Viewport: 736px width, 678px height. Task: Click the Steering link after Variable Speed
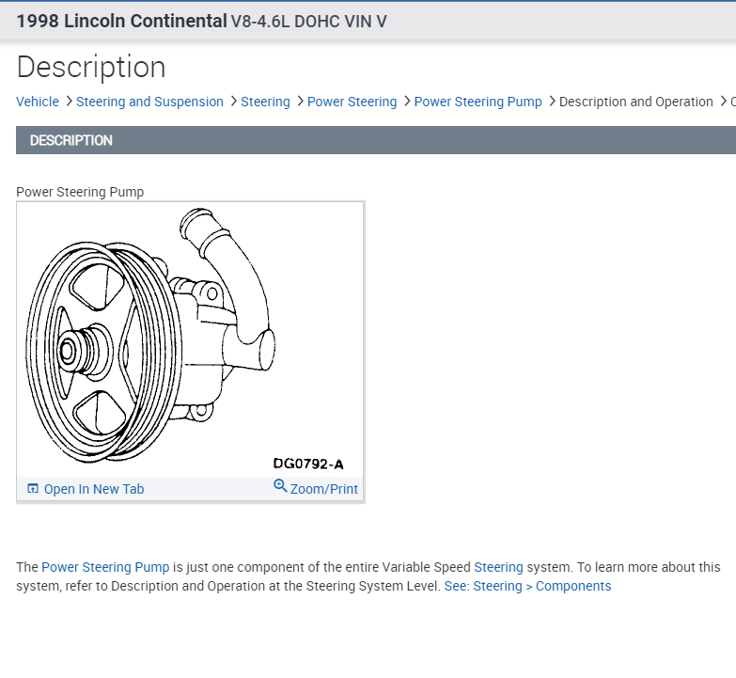[x=498, y=567]
